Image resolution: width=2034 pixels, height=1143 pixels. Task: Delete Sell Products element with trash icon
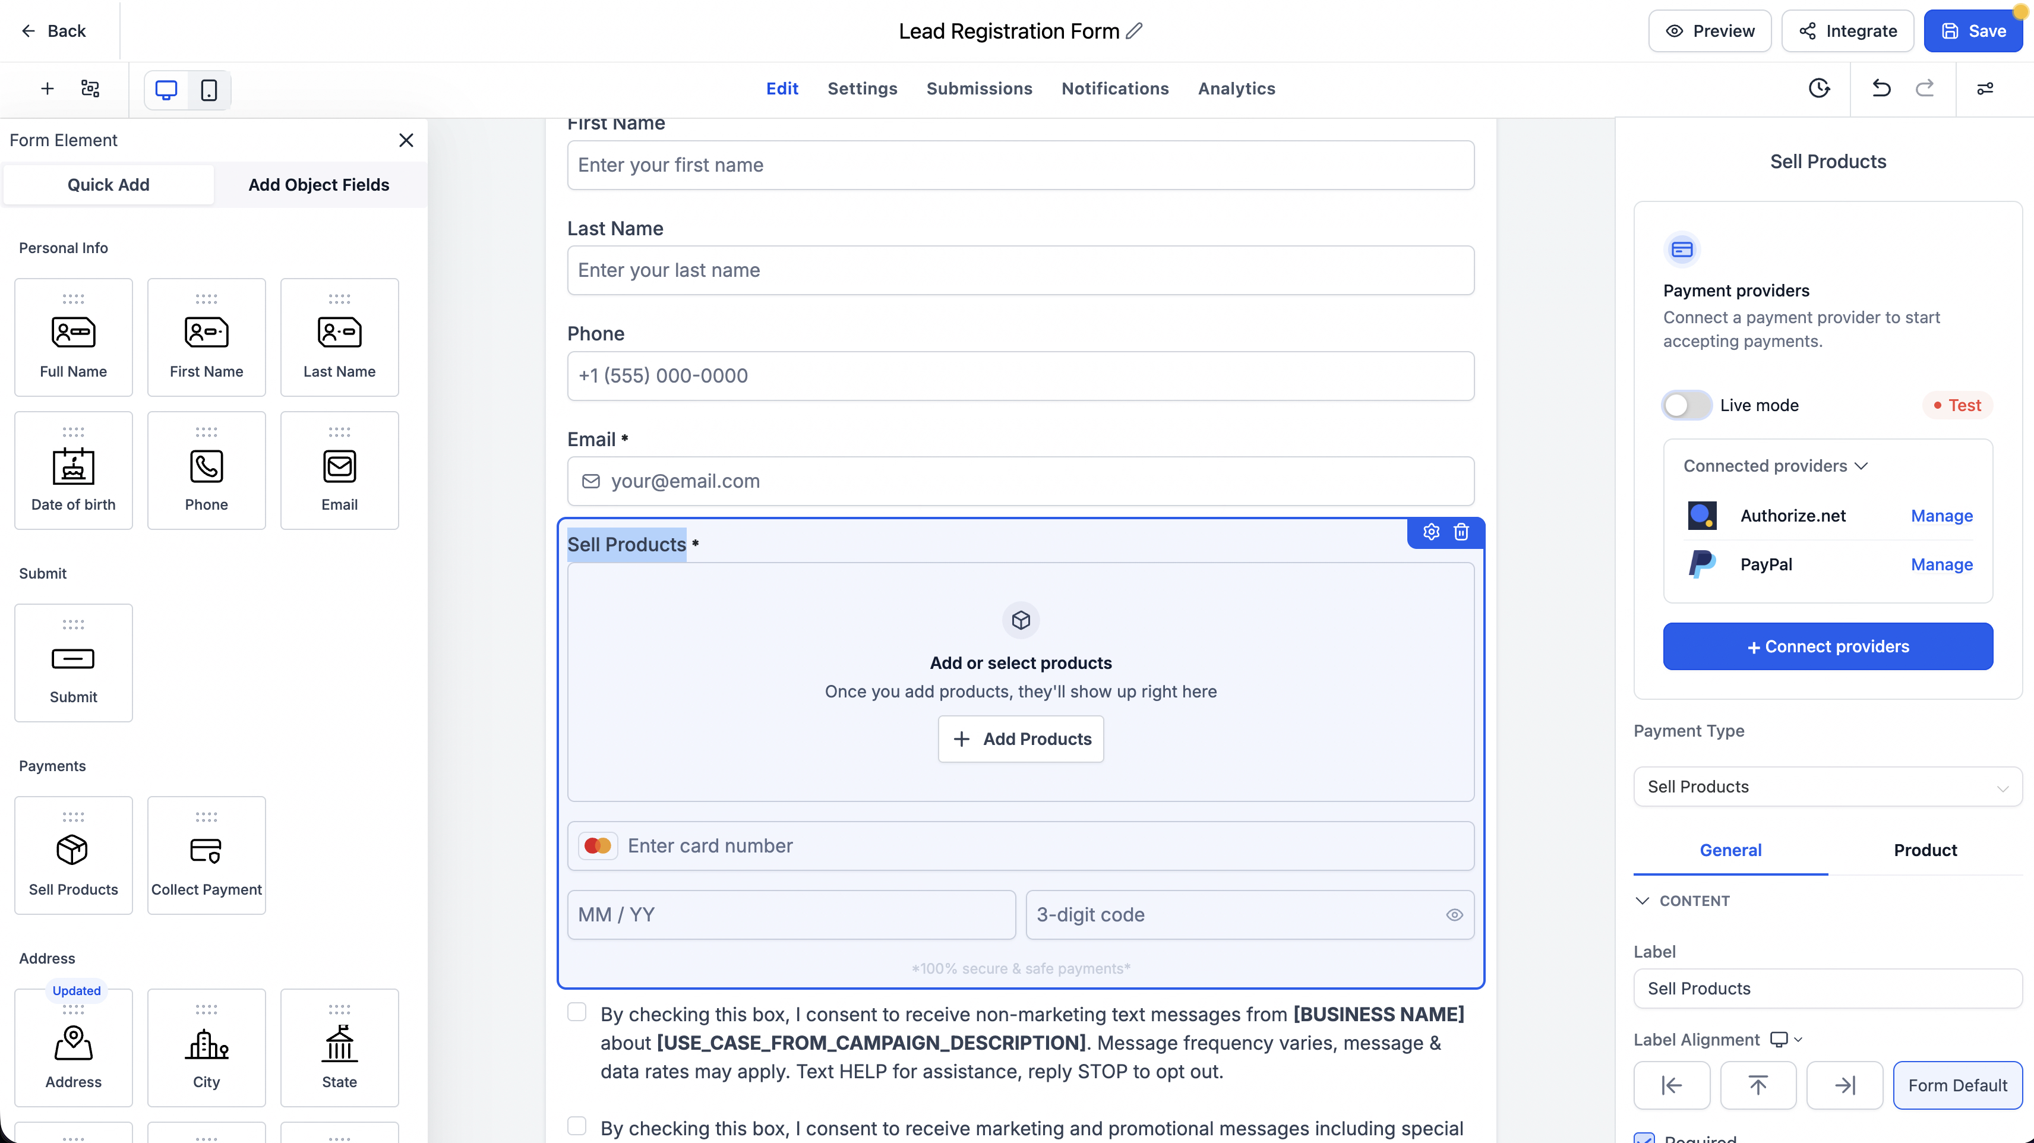point(1461,532)
